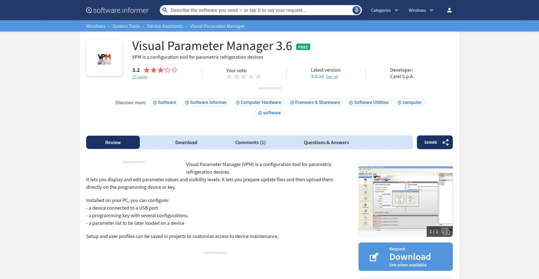Open the computer tag
This screenshot has width=539, height=279.
410,103
